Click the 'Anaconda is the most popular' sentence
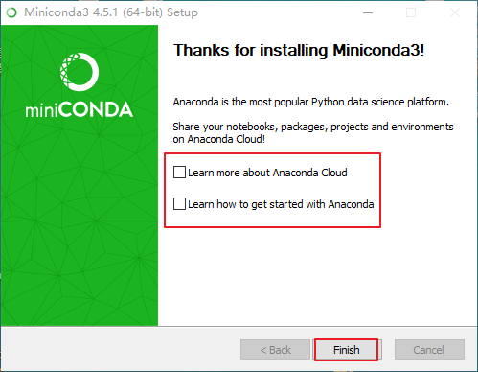The image size is (478, 372). coord(311,102)
